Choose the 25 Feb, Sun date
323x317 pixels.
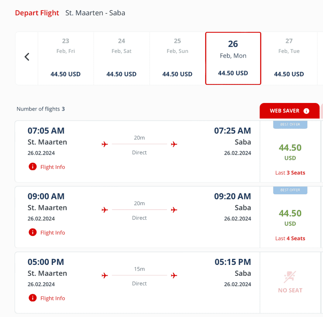(177, 58)
